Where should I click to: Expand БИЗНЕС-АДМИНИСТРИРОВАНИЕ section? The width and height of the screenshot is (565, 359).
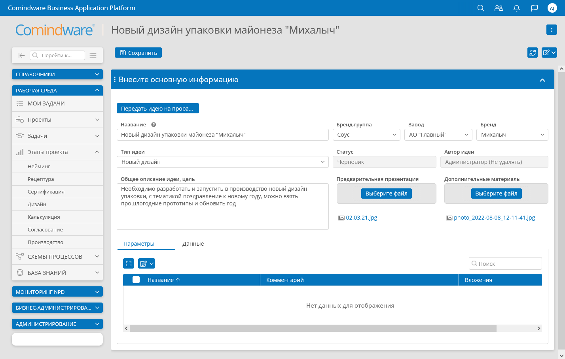pos(57,308)
